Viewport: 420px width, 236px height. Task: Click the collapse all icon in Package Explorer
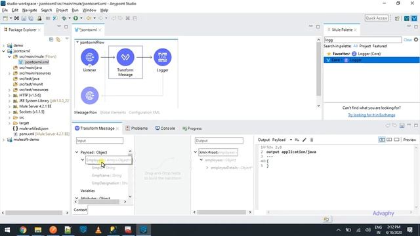pyautogui.click(x=51, y=39)
